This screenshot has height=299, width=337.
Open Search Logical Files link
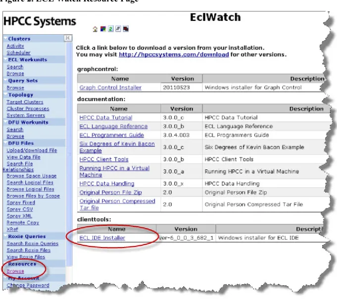pos(30,182)
